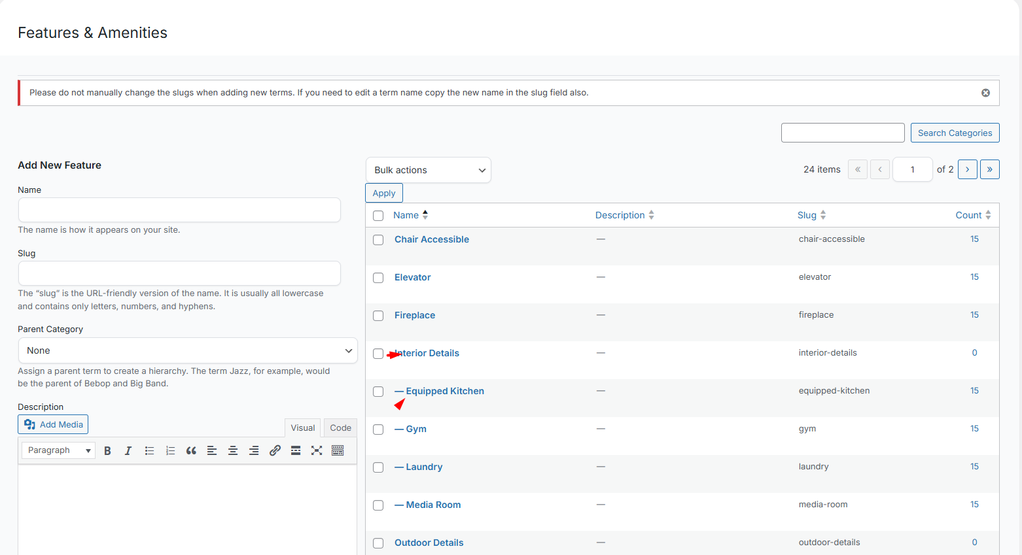
Task: Switch to the Code editor tab
Action: [x=340, y=428]
